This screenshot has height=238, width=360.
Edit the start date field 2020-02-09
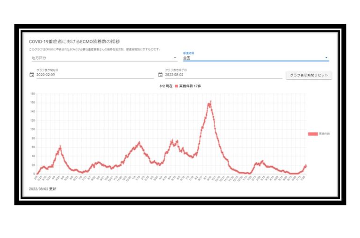point(95,75)
